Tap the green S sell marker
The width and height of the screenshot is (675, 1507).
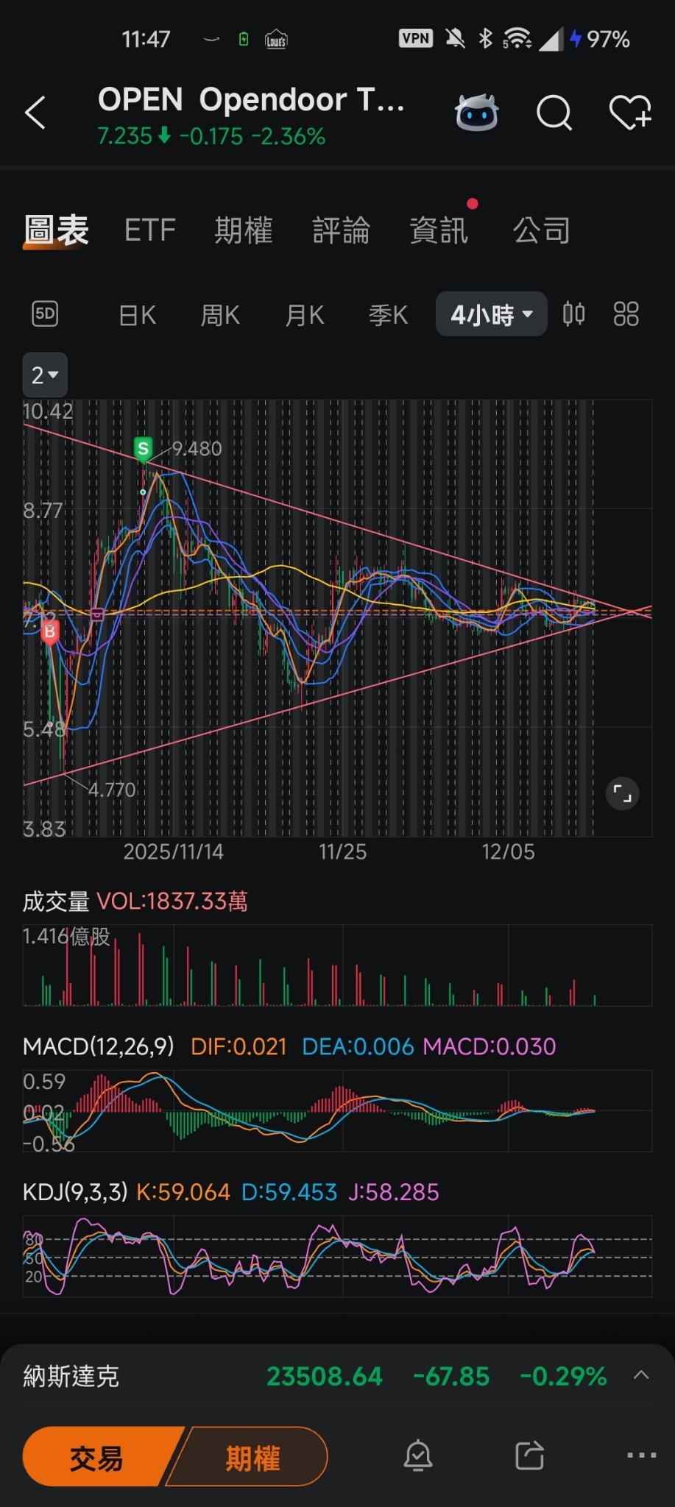coord(143,448)
